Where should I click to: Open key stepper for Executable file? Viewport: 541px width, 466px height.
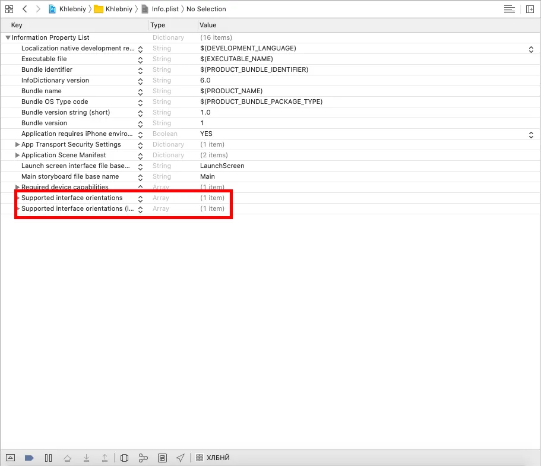click(140, 60)
